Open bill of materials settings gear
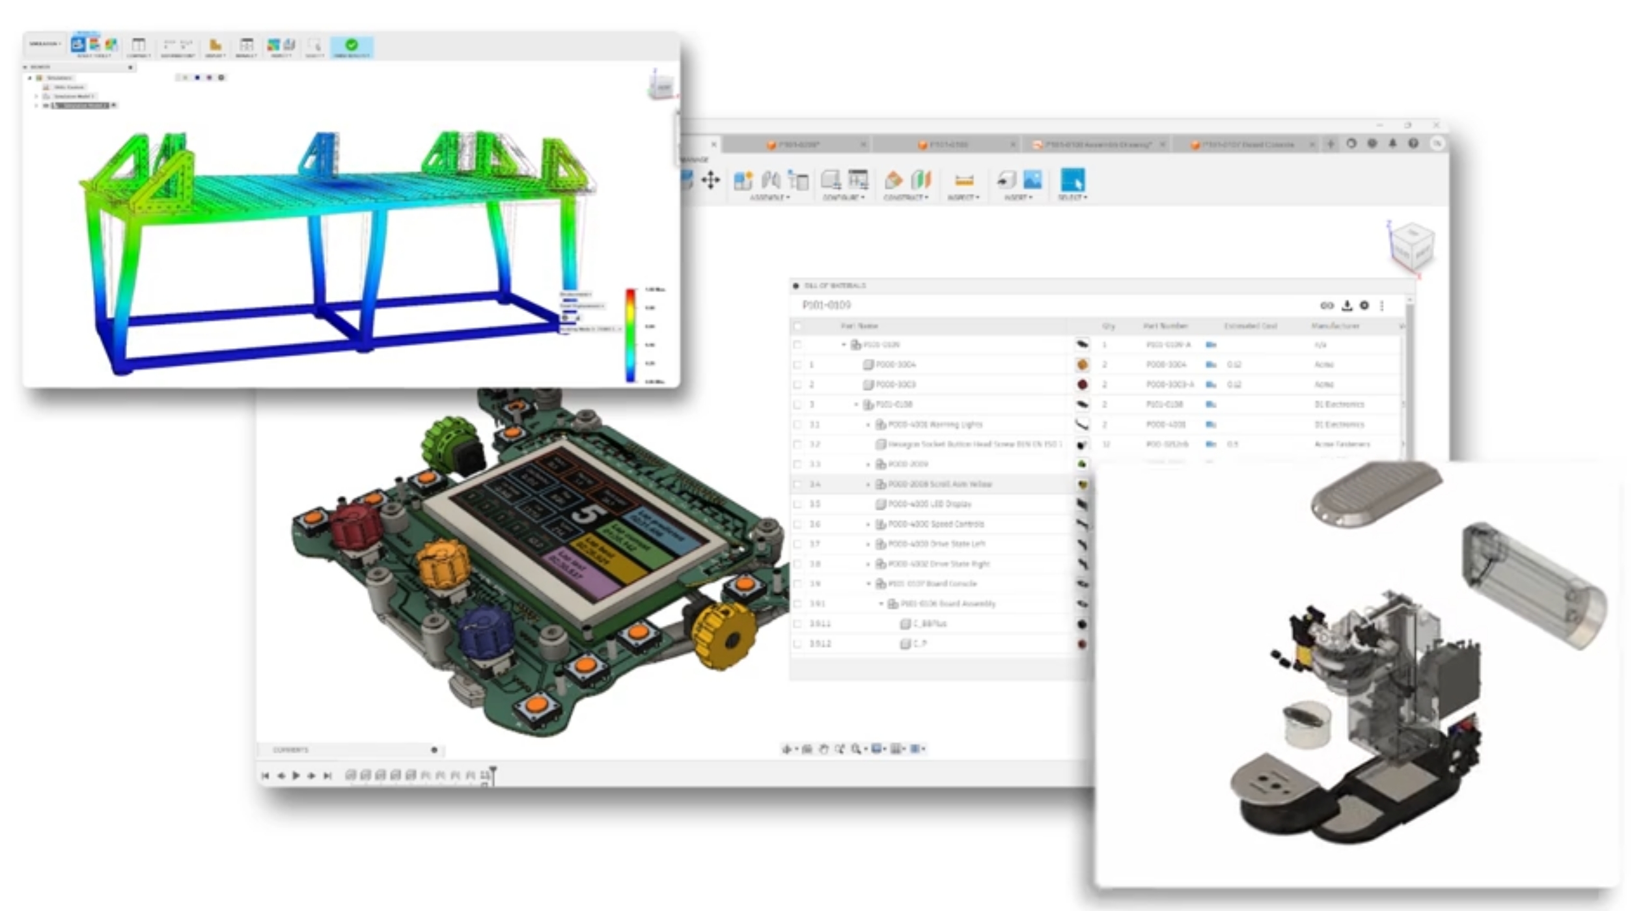Viewport: 1645px width, 911px height. point(1364,305)
